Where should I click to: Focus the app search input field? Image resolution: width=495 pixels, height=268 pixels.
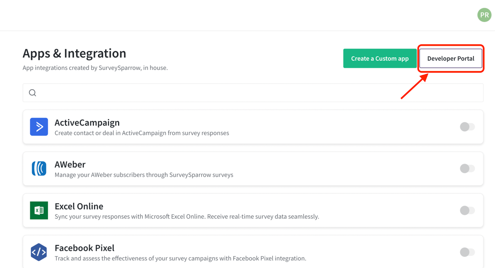(x=253, y=93)
